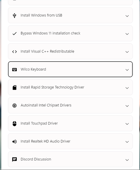Click the SD card icon for Rapid Storage
The image size is (140, 170).
[x=14, y=88]
